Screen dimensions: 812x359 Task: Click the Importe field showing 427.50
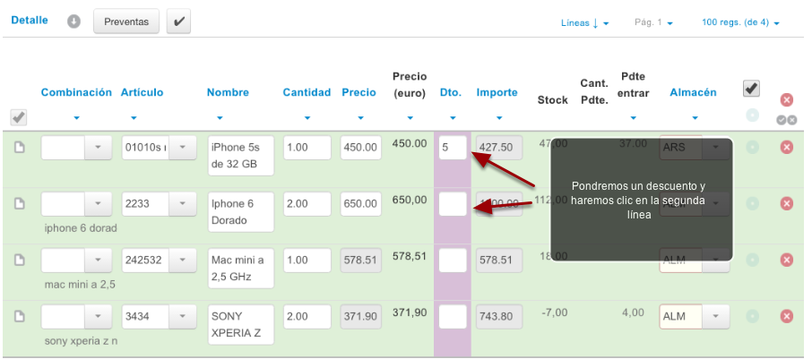[499, 148]
